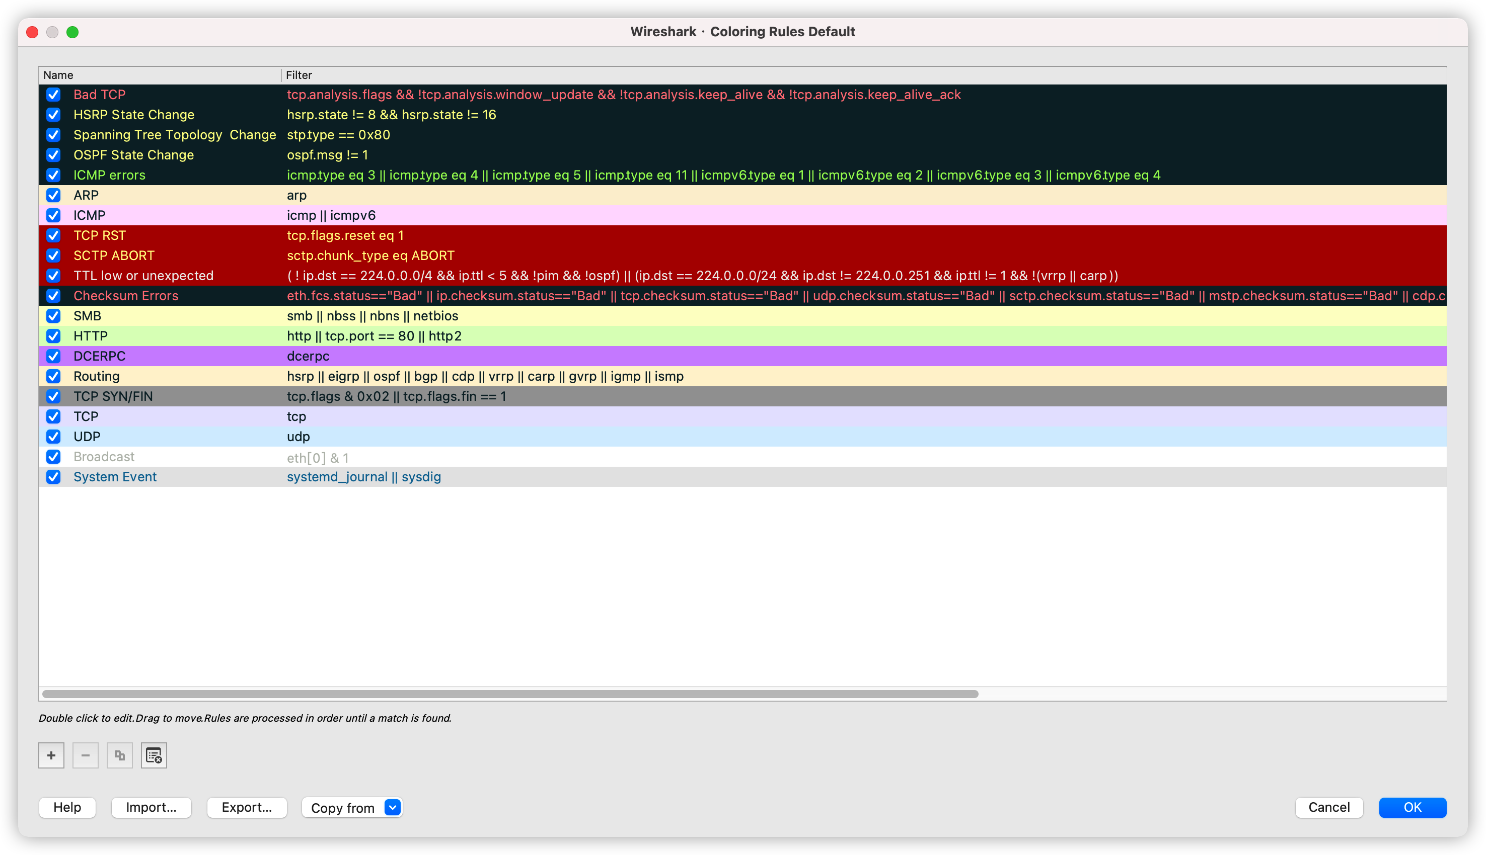Select the Routing rule name

point(96,376)
